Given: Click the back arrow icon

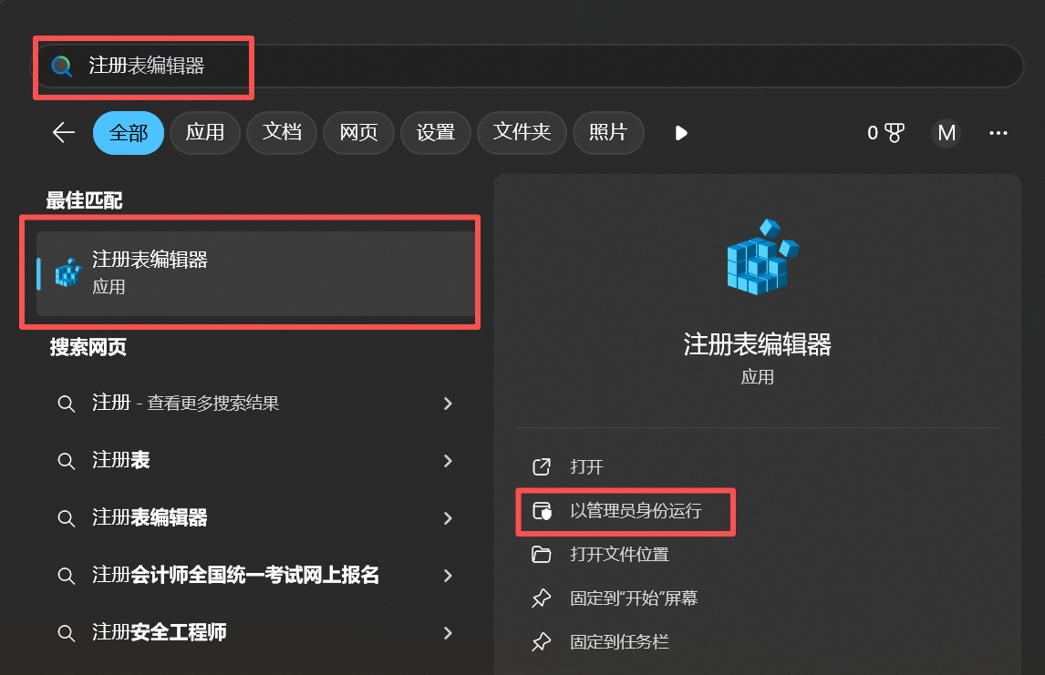Looking at the screenshot, I should 63,132.
